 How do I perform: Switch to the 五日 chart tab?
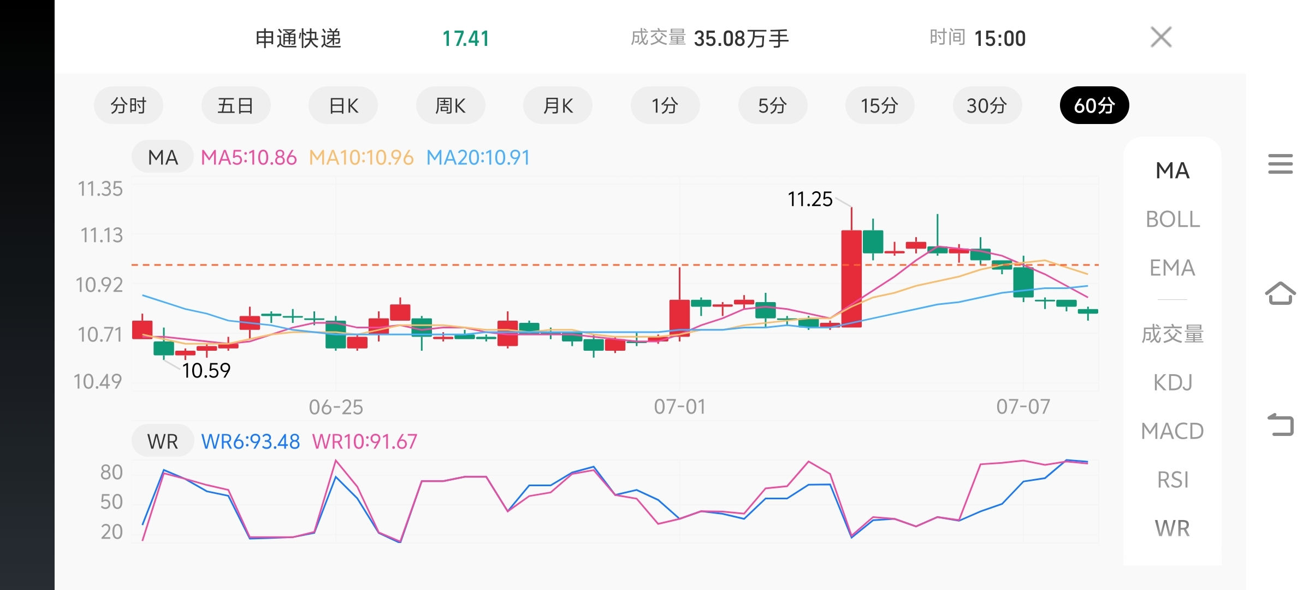pyautogui.click(x=236, y=105)
